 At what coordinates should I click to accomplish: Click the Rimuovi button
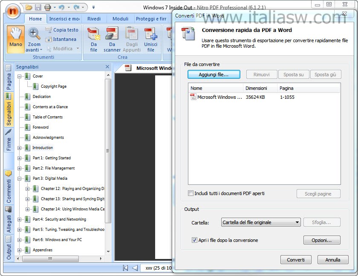[x=262, y=75]
